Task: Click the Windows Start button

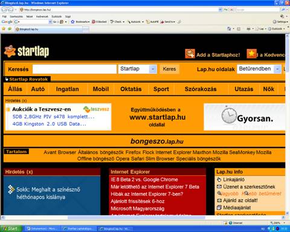Action: click(x=11, y=228)
